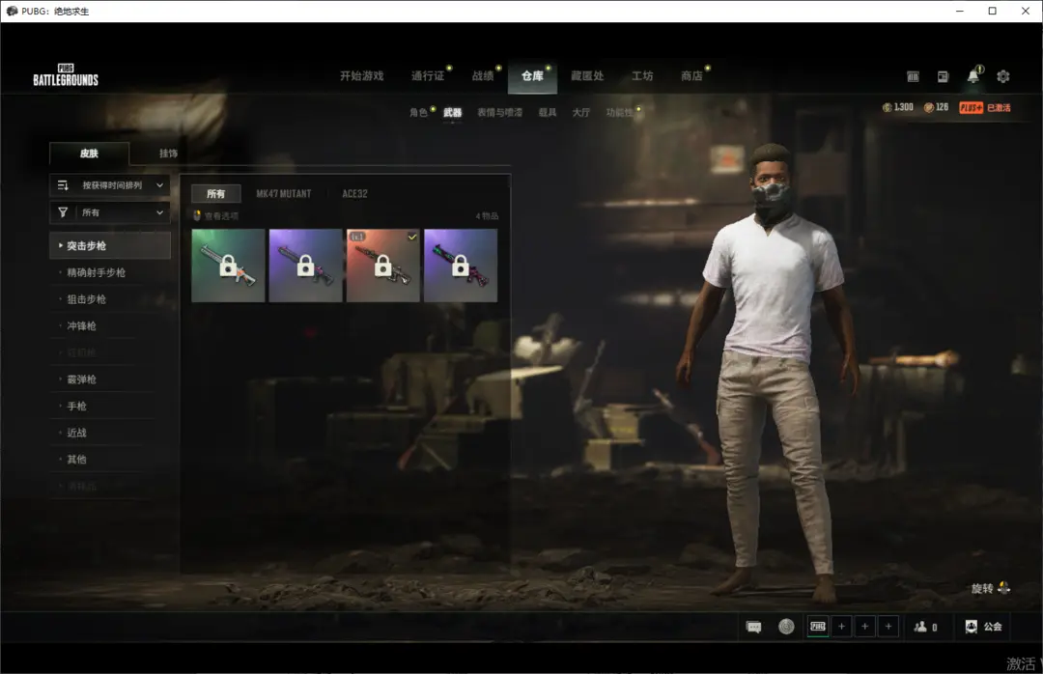Select the green locked rifle skin
Image resolution: width=1043 pixels, height=674 pixels.
point(228,266)
